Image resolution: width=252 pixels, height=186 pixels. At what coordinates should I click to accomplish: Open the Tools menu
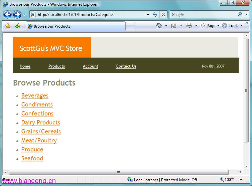click(232, 26)
